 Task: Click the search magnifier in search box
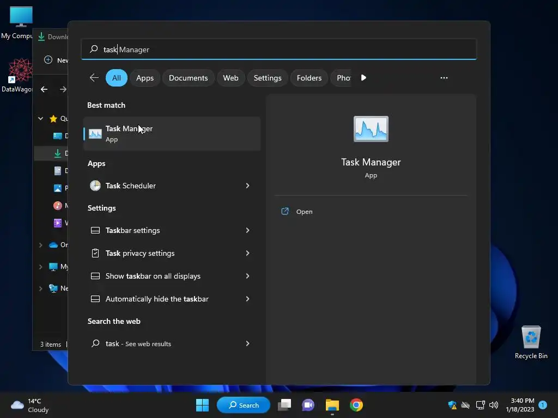coord(94,49)
